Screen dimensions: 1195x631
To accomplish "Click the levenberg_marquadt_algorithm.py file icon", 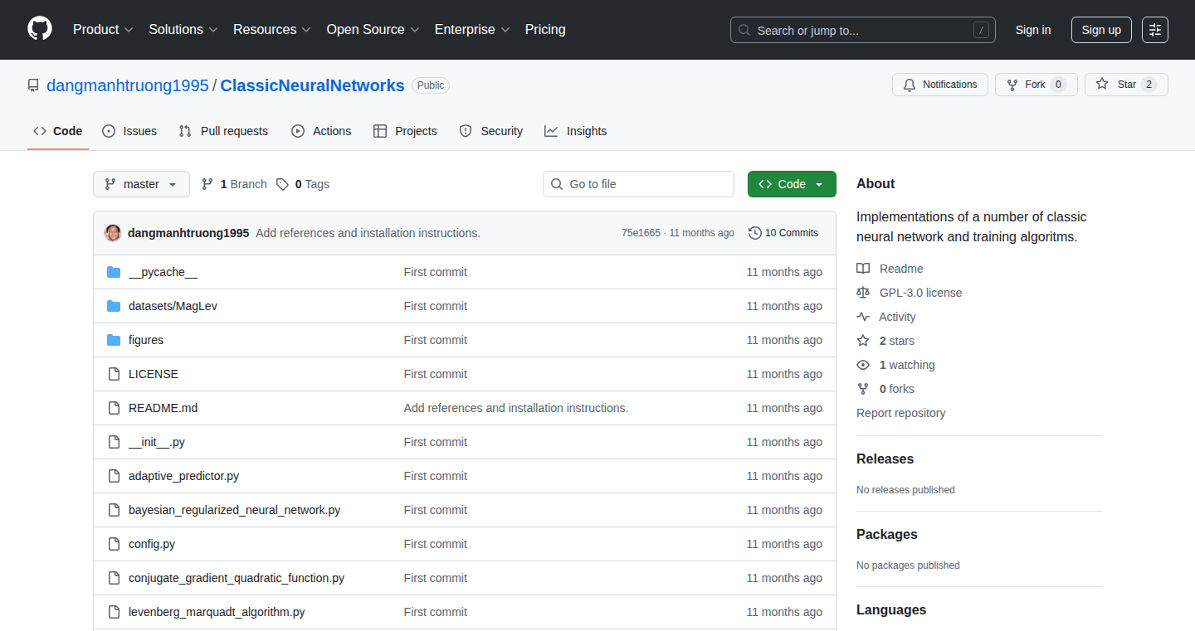I will point(114,612).
